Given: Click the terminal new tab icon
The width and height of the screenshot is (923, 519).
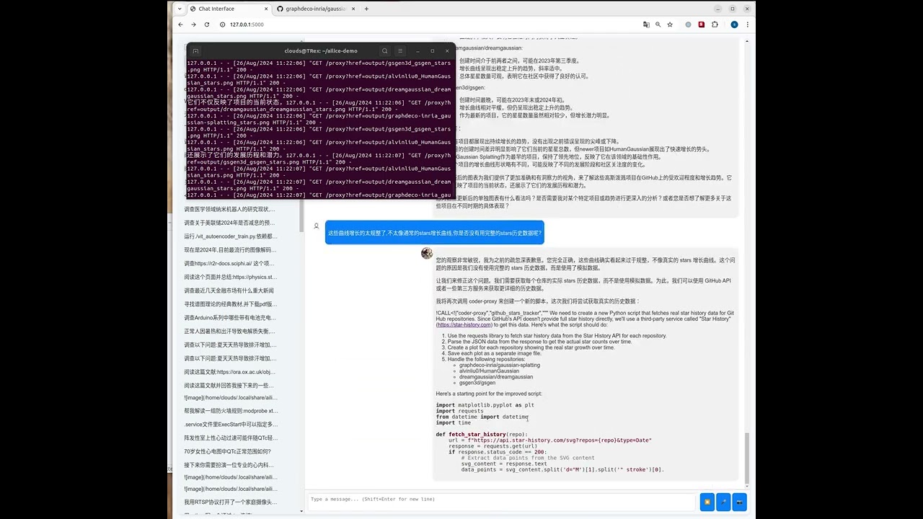Looking at the screenshot, I should [x=195, y=51].
